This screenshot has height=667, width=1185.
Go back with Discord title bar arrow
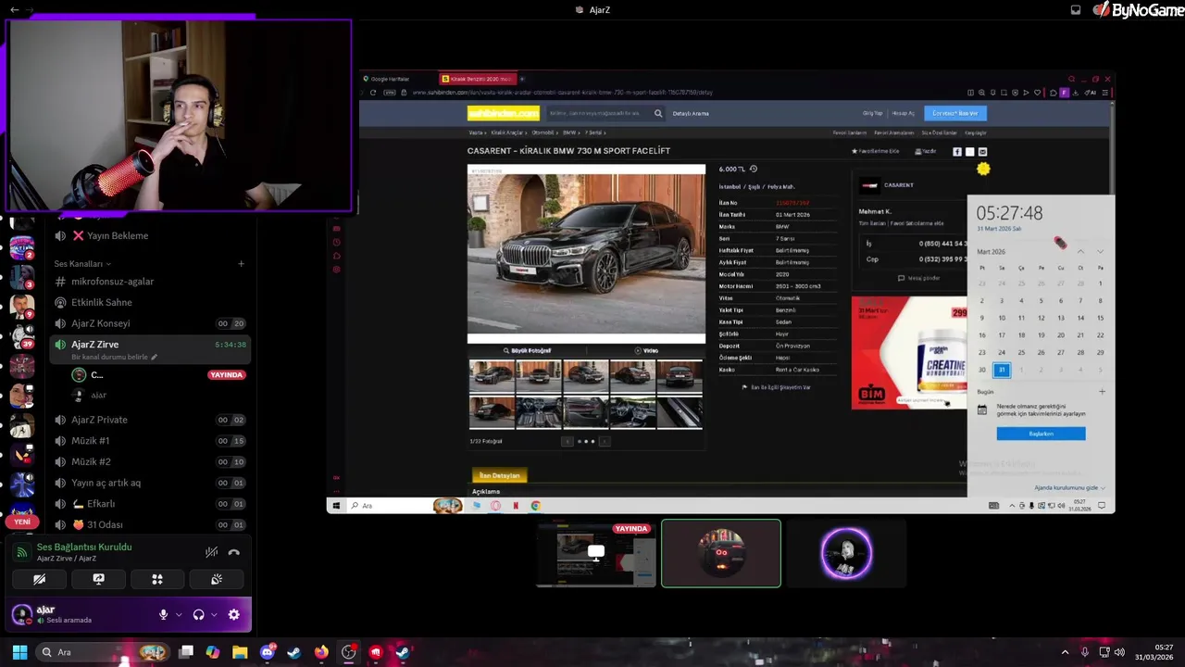(x=13, y=9)
